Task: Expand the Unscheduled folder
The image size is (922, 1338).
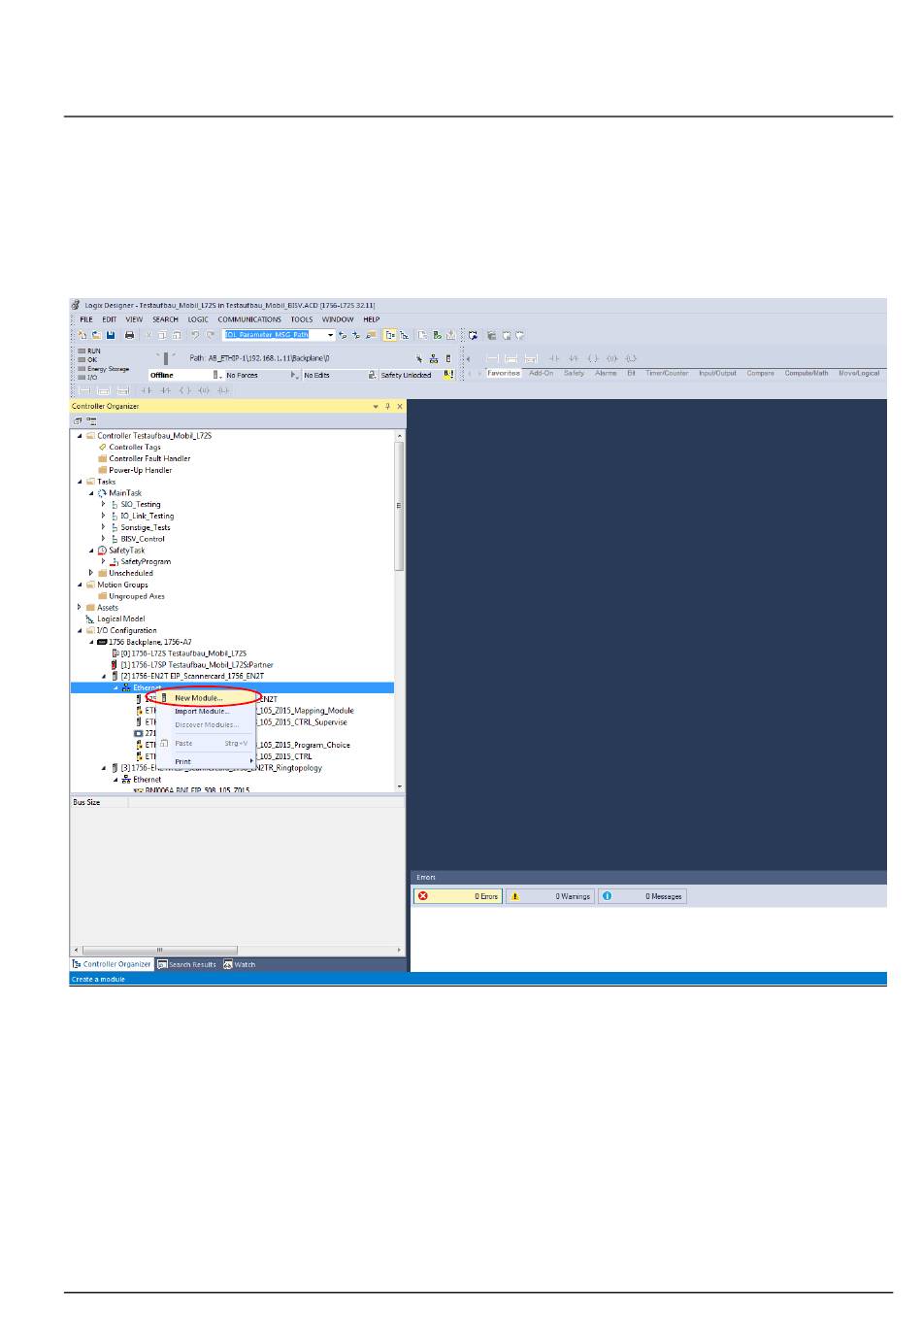Action: (x=91, y=573)
